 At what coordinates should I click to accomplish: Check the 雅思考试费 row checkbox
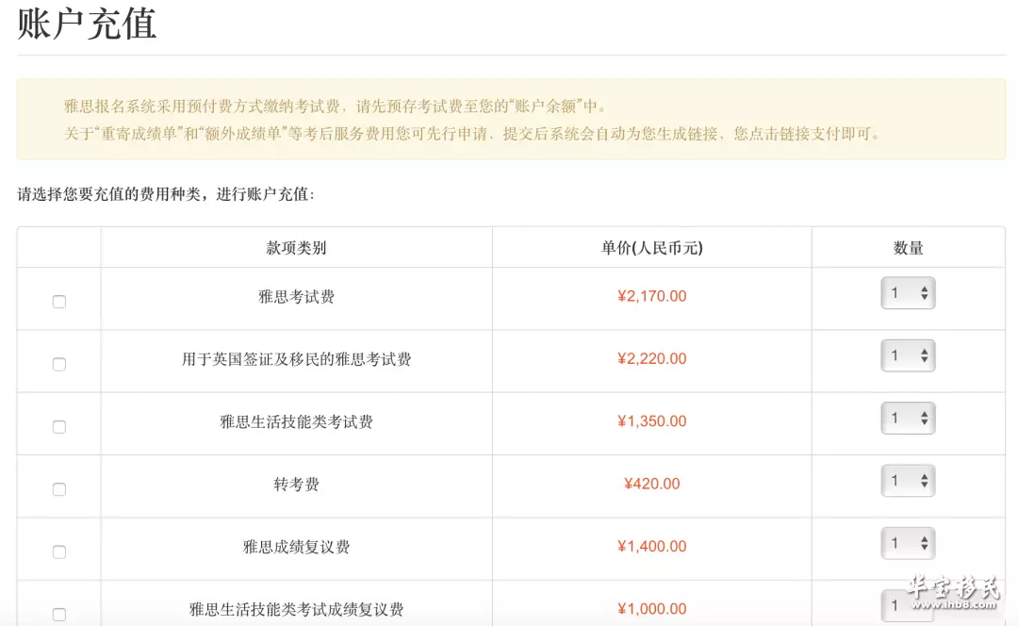(x=59, y=302)
